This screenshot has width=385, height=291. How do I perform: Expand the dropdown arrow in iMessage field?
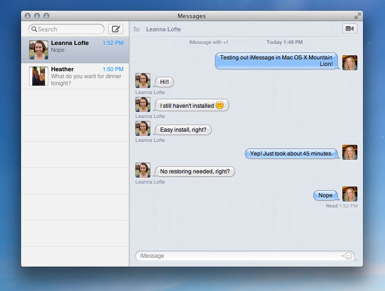pyautogui.click(x=342, y=256)
